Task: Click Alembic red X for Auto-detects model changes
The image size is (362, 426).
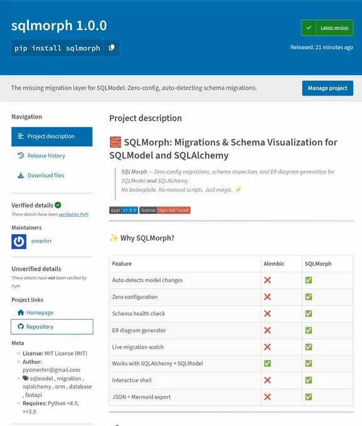Action: tap(267, 280)
